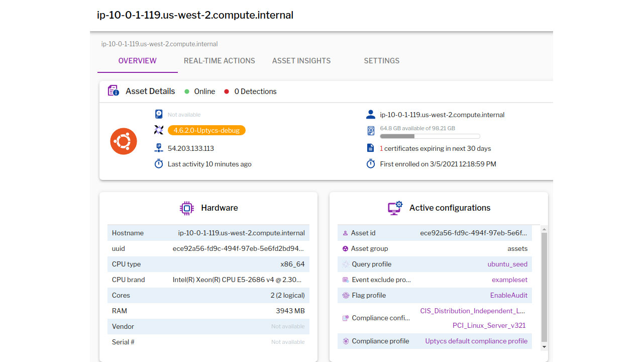Image resolution: width=643 pixels, height=362 pixels.
Task: Click the Compliance configuration row icon
Action: pyautogui.click(x=346, y=318)
